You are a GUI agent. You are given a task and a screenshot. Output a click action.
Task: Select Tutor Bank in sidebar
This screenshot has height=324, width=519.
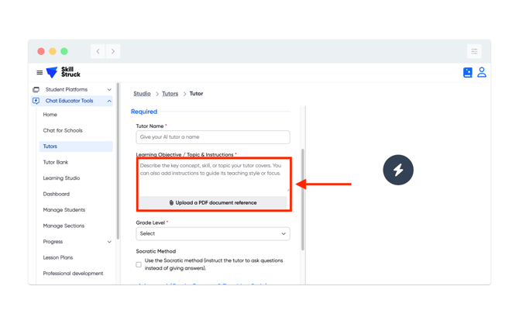click(x=56, y=162)
